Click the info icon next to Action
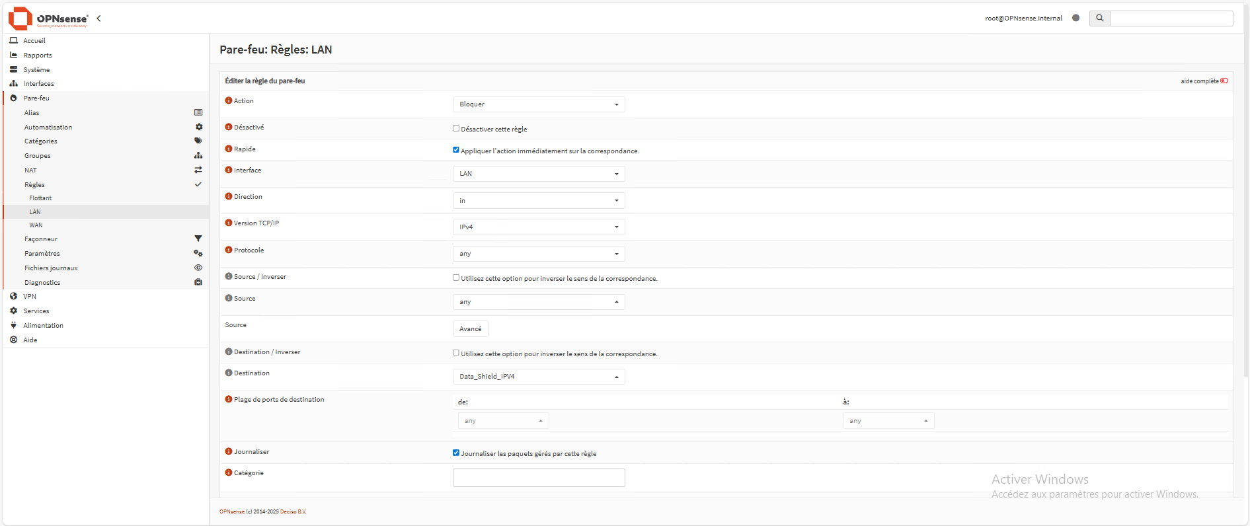This screenshot has height=526, width=1250. point(229,101)
